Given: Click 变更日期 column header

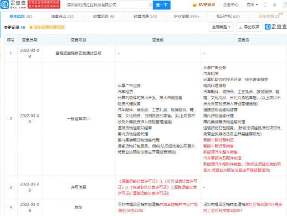Looking at the screenshot, I should coord(30,40).
